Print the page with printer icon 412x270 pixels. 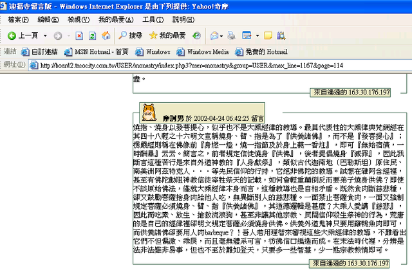pyautogui.click(x=231, y=35)
